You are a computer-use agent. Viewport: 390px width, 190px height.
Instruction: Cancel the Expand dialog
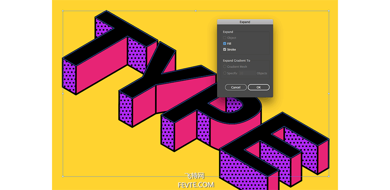(x=236, y=87)
